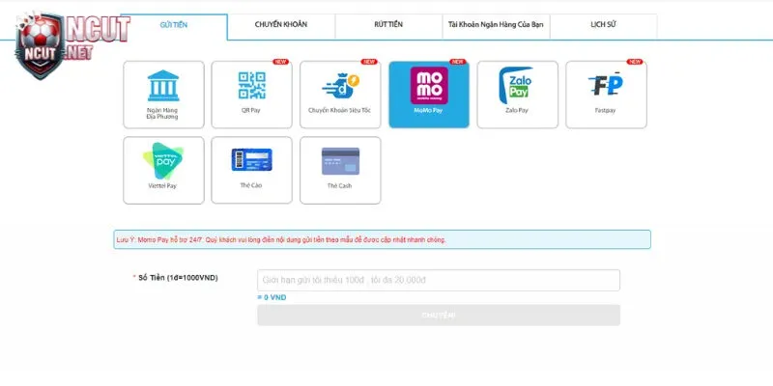Click the red Momo Pay notice banner
Screen dimensions: 773x386
tap(382, 239)
